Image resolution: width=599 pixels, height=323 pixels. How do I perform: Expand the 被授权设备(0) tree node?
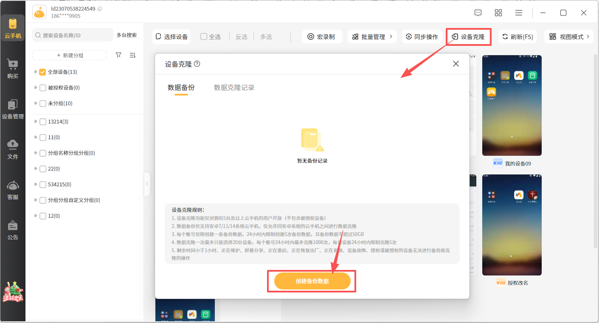click(36, 88)
